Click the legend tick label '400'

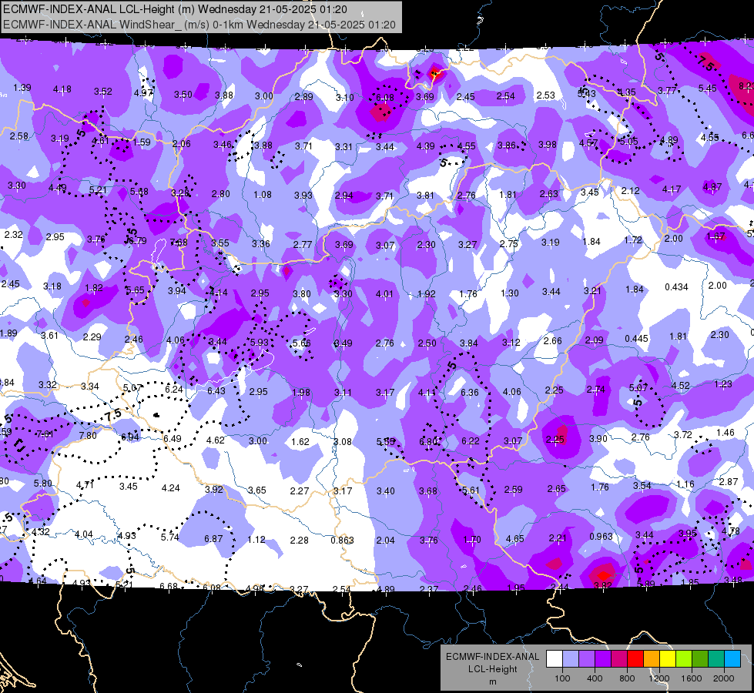point(595,678)
